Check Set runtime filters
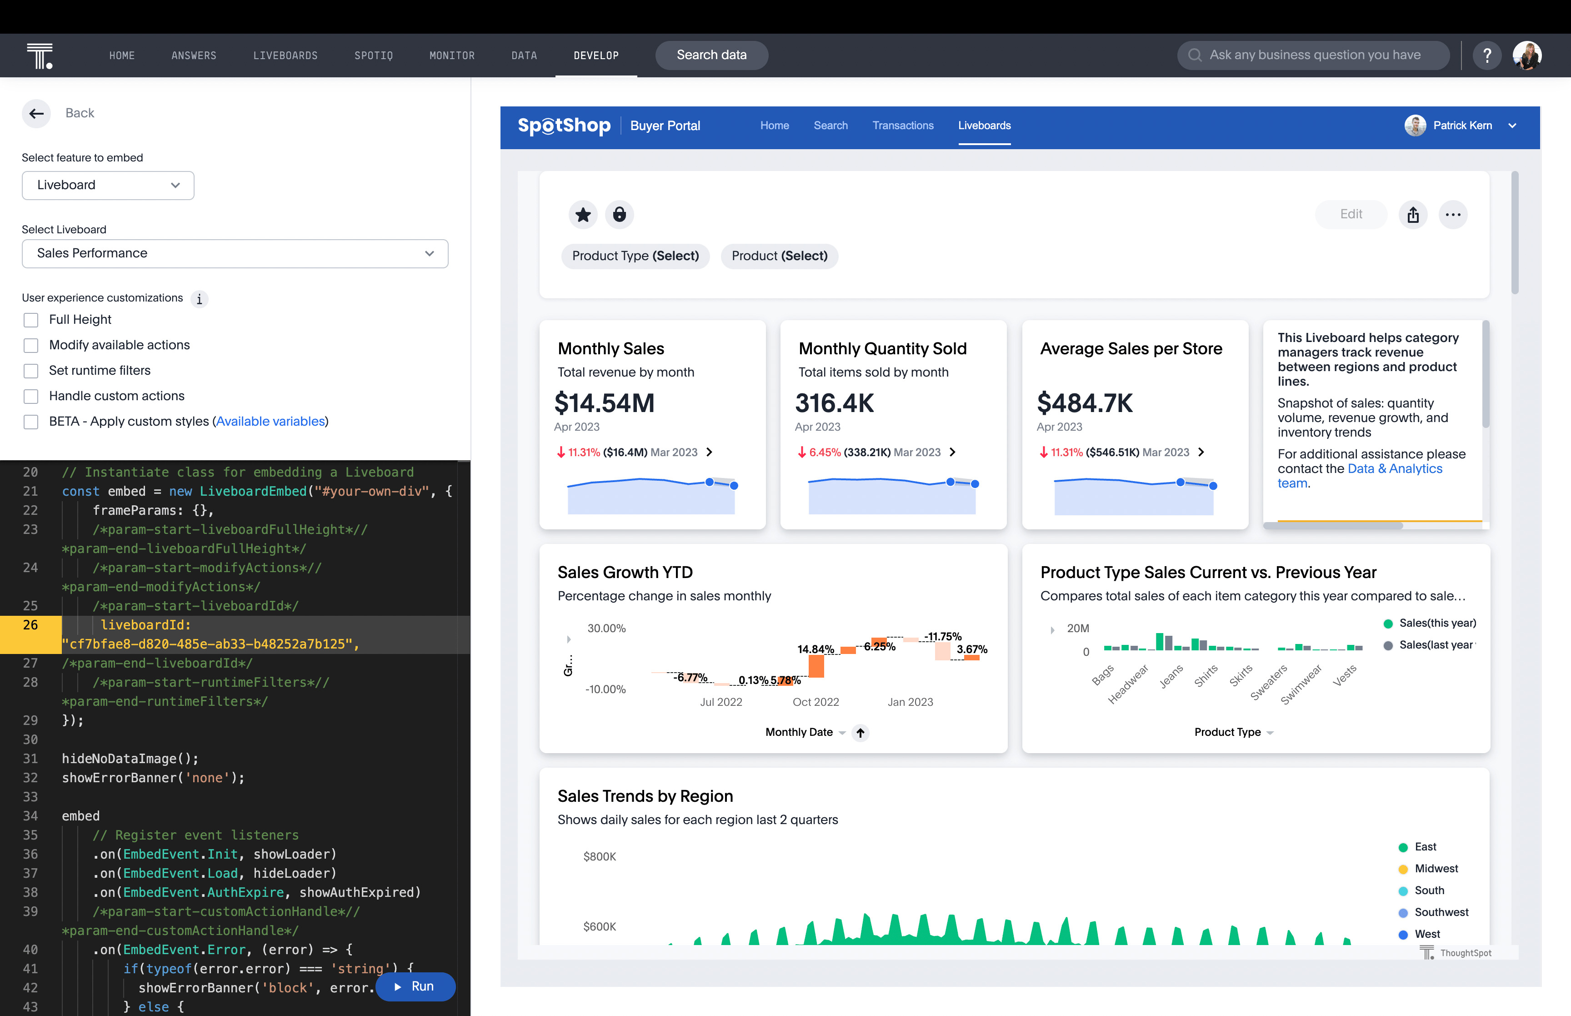Image resolution: width=1571 pixels, height=1016 pixels. click(31, 371)
